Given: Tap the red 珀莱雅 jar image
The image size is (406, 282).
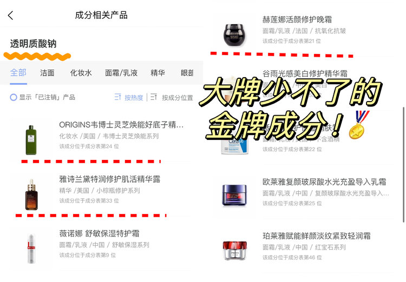Looking at the screenshot, I should pos(234,250).
